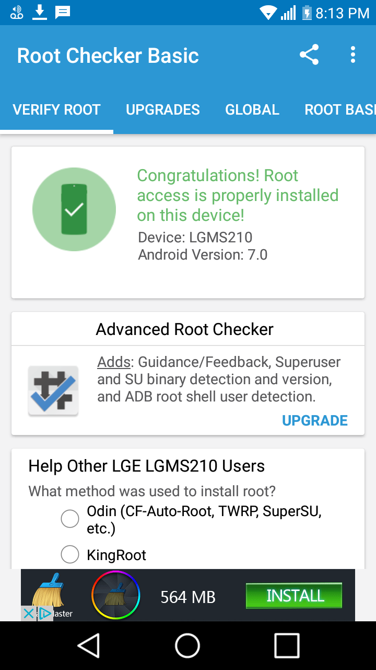Switch to the Root Basics tab
This screenshot has width=376, height=670.
tap(339, 110)
